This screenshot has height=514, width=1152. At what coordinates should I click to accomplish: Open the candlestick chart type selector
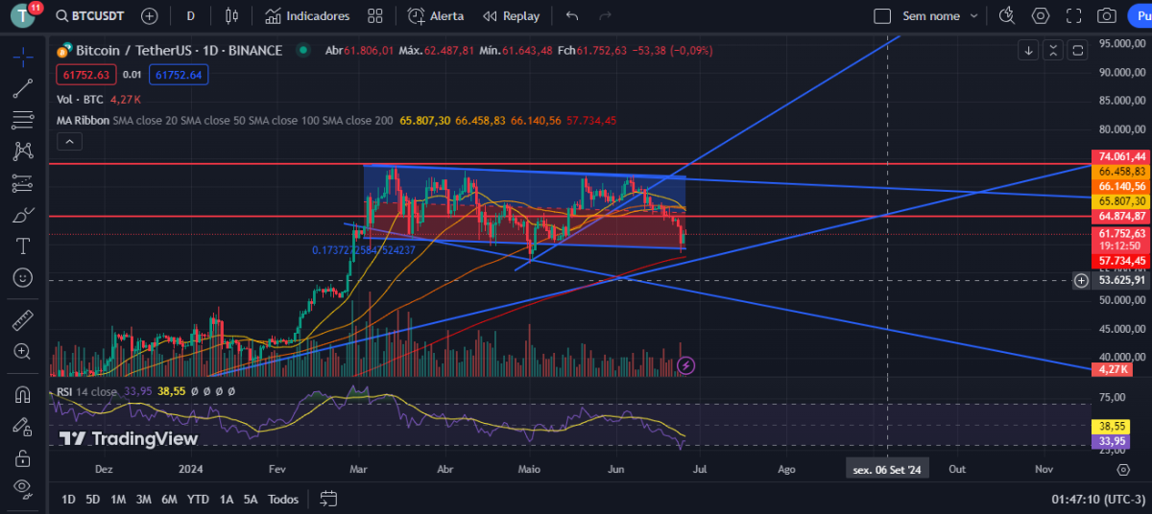(230, 16)
